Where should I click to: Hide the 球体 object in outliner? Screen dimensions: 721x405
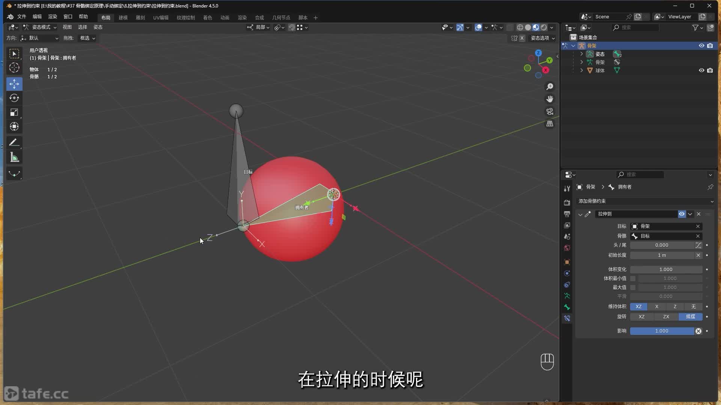tap(701, 70)
